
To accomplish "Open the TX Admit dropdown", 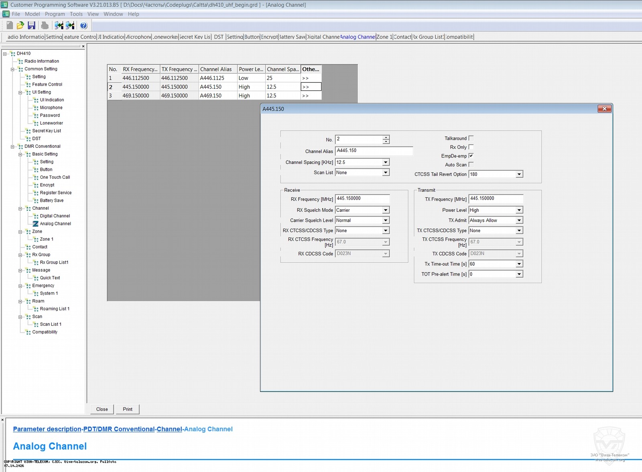I will (x=519, y=220).
